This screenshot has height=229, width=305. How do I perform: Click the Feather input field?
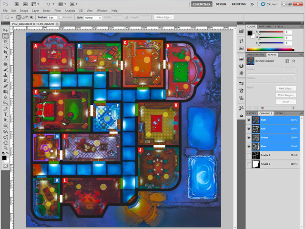52,18
